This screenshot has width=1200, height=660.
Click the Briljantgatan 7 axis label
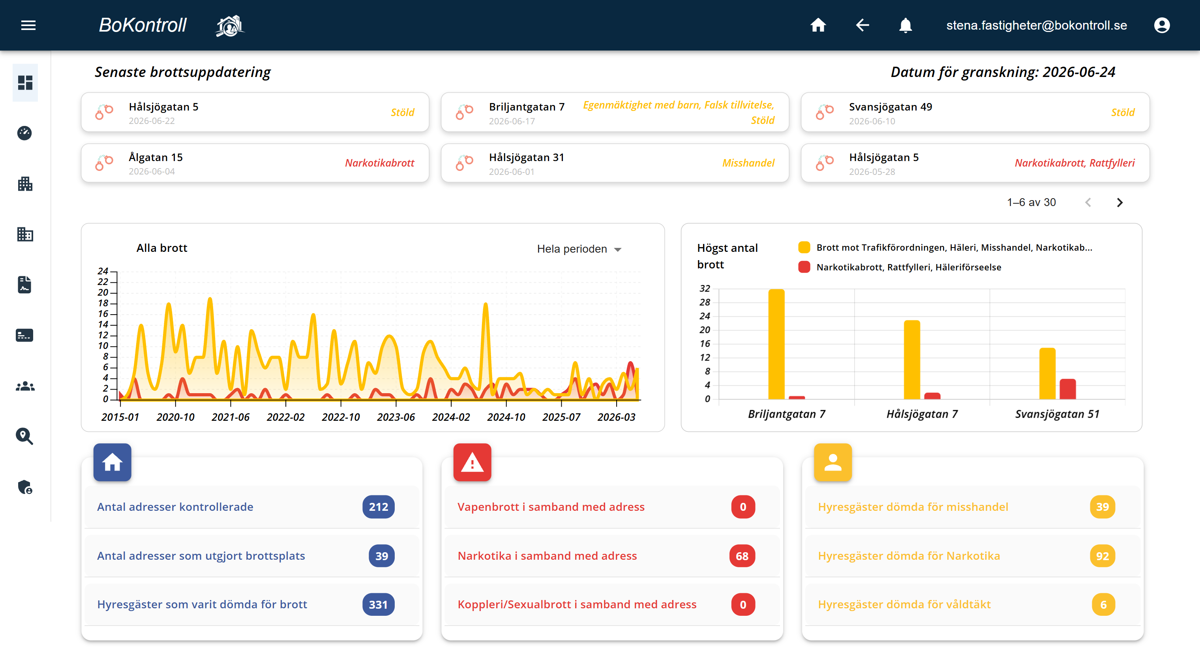pyautogui.click(x=786, y=414)
